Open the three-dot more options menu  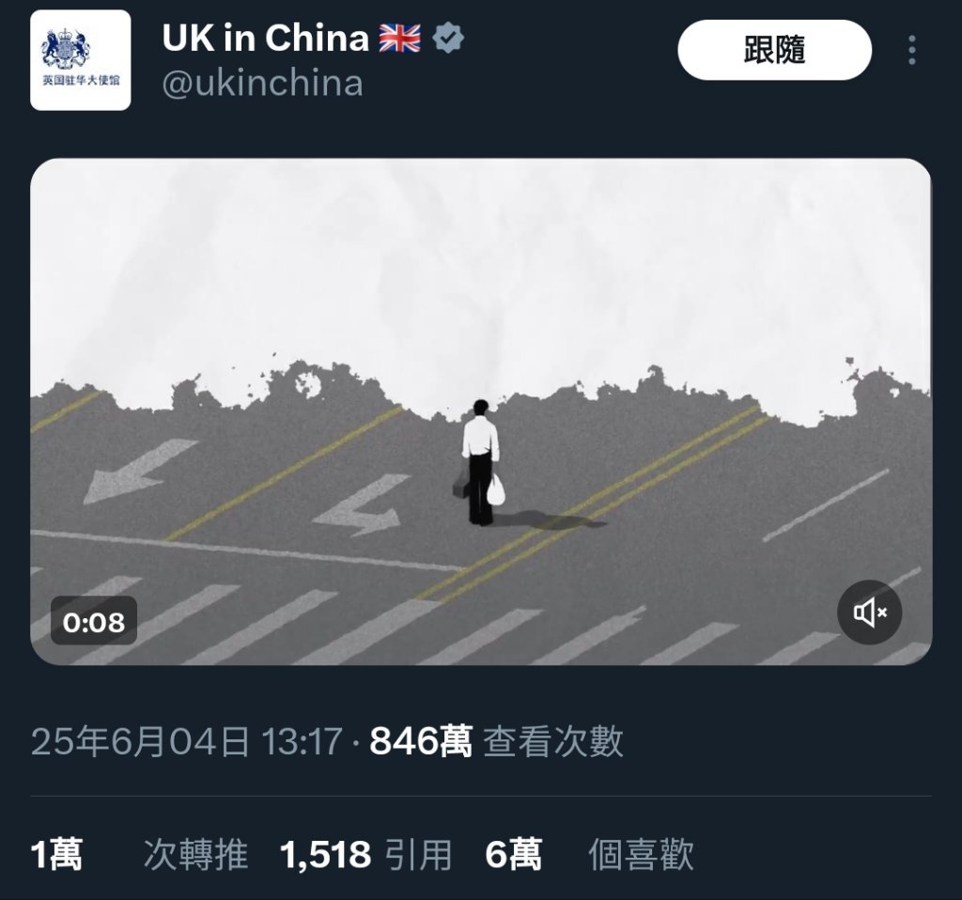[911, 50]
